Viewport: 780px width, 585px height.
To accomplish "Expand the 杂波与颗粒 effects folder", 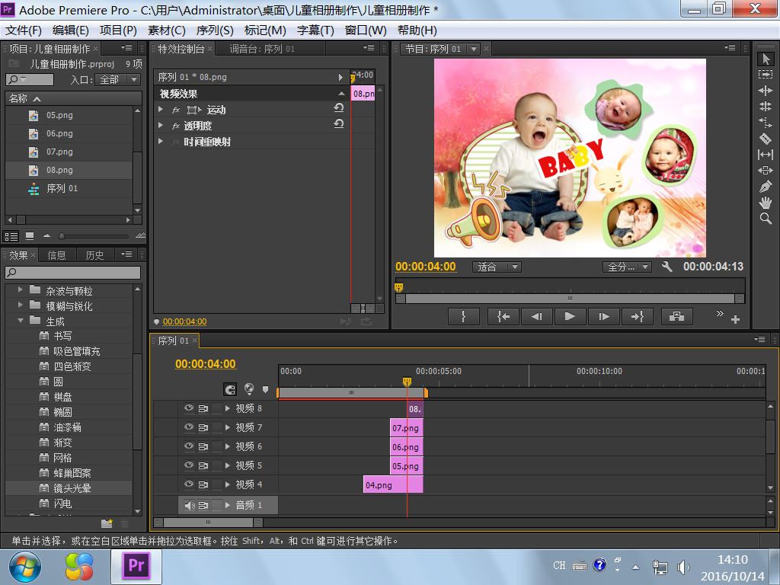I will (21, 290).
